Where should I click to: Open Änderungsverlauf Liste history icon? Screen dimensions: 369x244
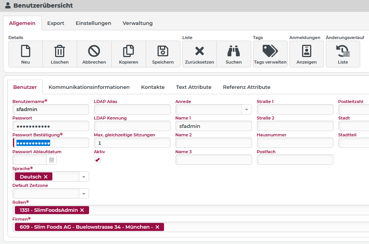coord(343,51)
